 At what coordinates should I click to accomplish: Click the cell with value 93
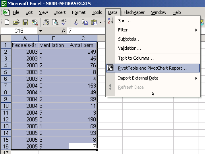coord(83,133)
